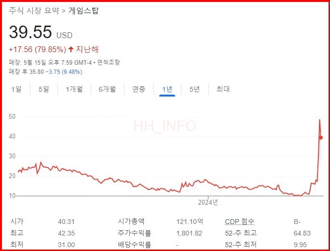Screen dimensions: 330x251
Task: Click the +17.56 (79.85%) change text
Action: (38, 50)
